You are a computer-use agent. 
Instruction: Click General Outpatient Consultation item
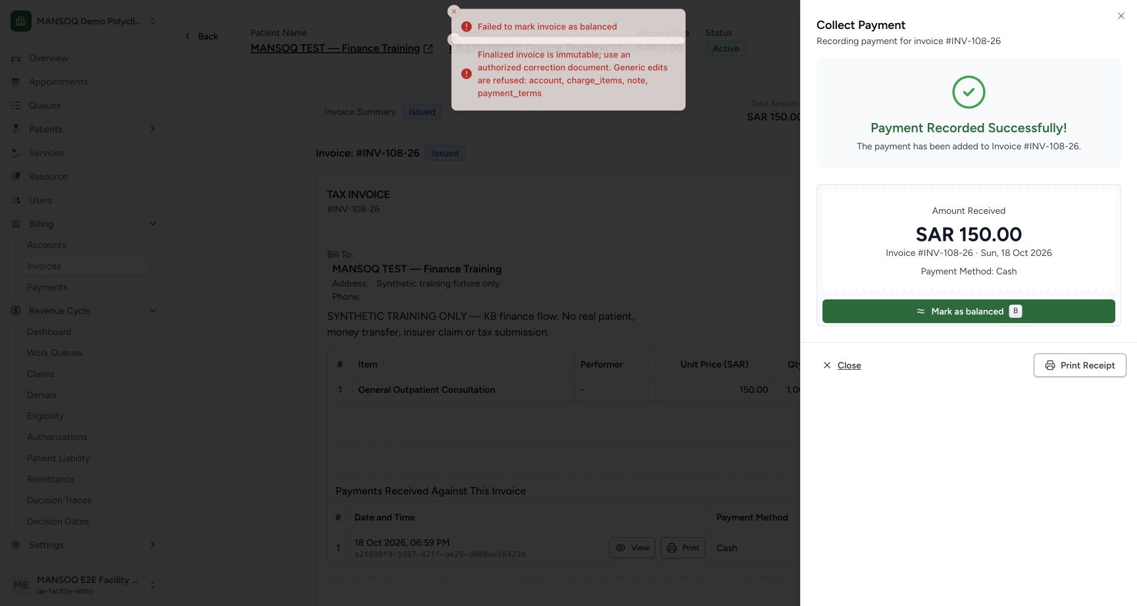tap(426, 390)
